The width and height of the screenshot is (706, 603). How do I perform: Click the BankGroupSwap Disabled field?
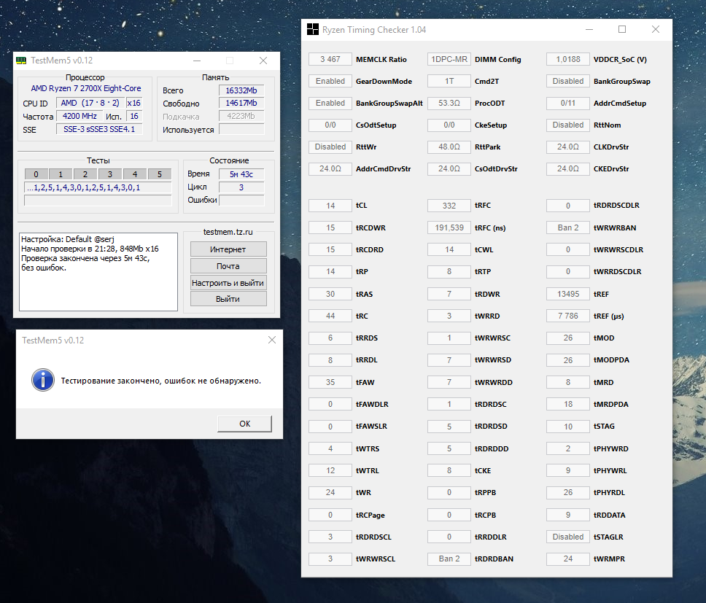(x=567, y=81)
